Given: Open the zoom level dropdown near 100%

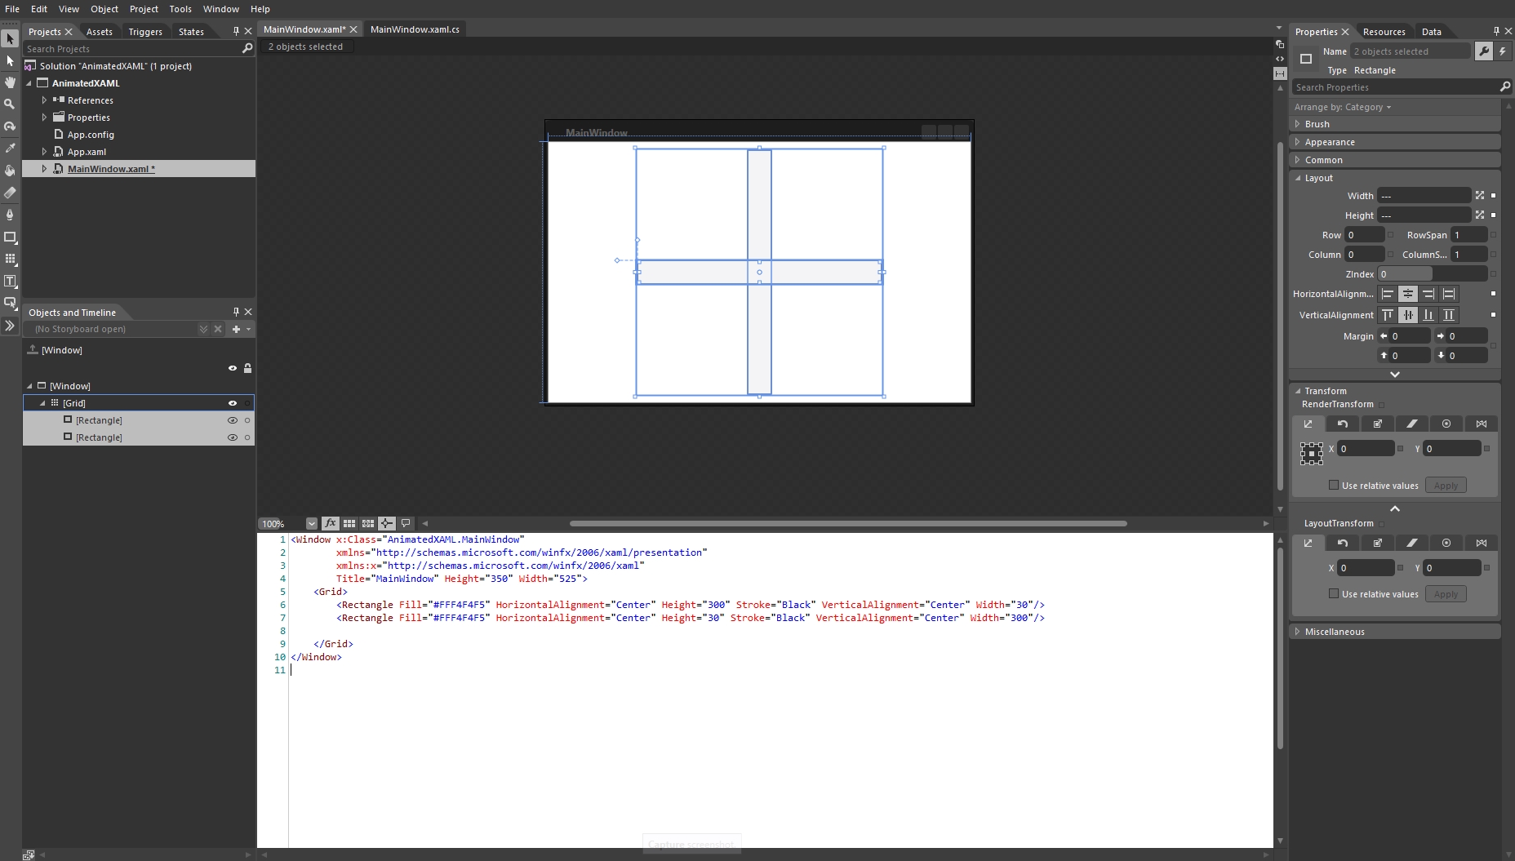Looking at the screenshot, I should pyautogui.click(x=312, y=523).
